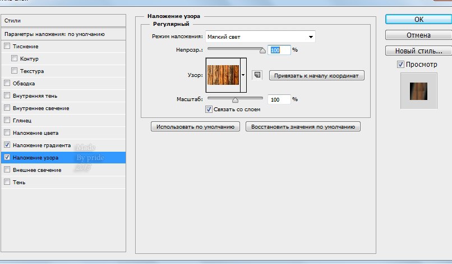452x264 pixels.
Task: Click the Непрозр. opacity slider handle
Action: (x=262, y=51)
